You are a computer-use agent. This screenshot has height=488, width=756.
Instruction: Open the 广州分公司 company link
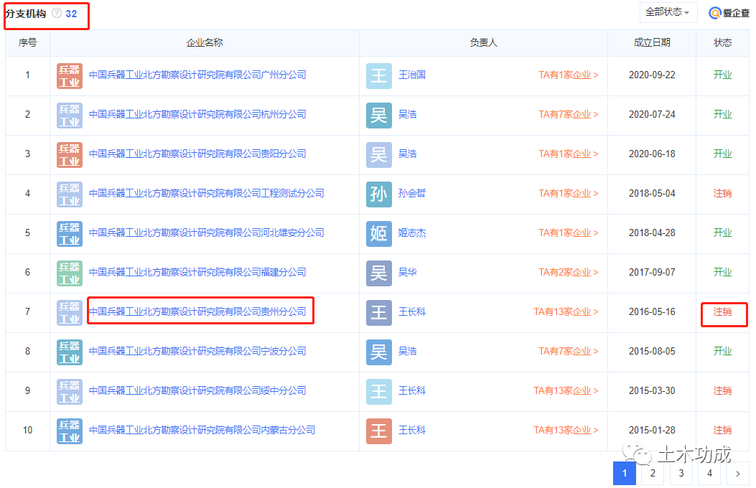197,75
